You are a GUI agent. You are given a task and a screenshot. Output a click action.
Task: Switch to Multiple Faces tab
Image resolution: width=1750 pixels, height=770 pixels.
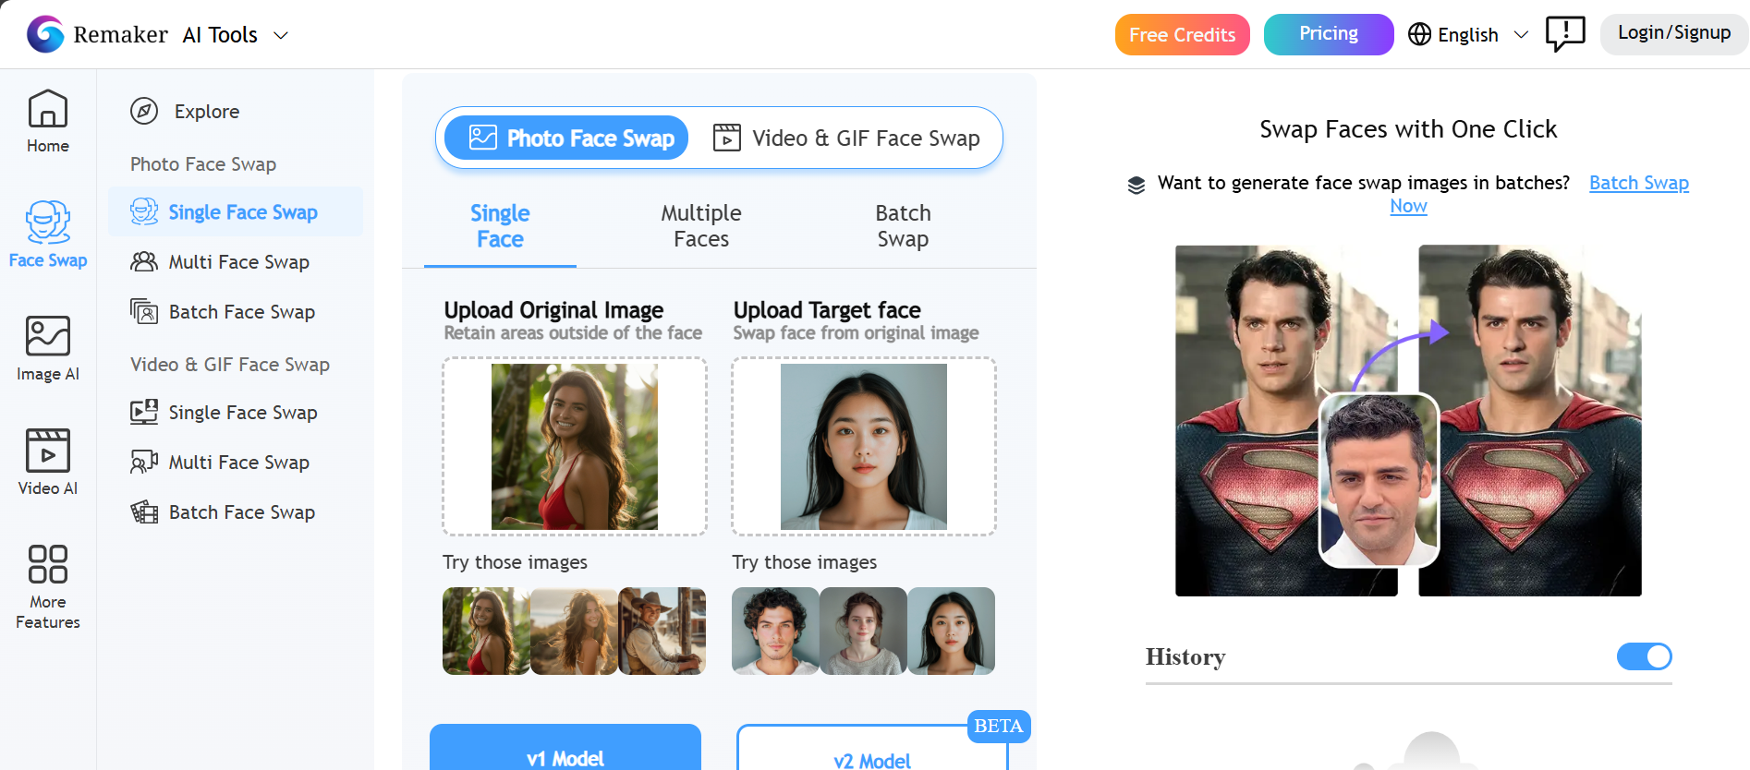click(701, 226)
